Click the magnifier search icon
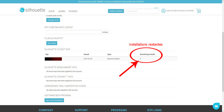 coord(164,11)
